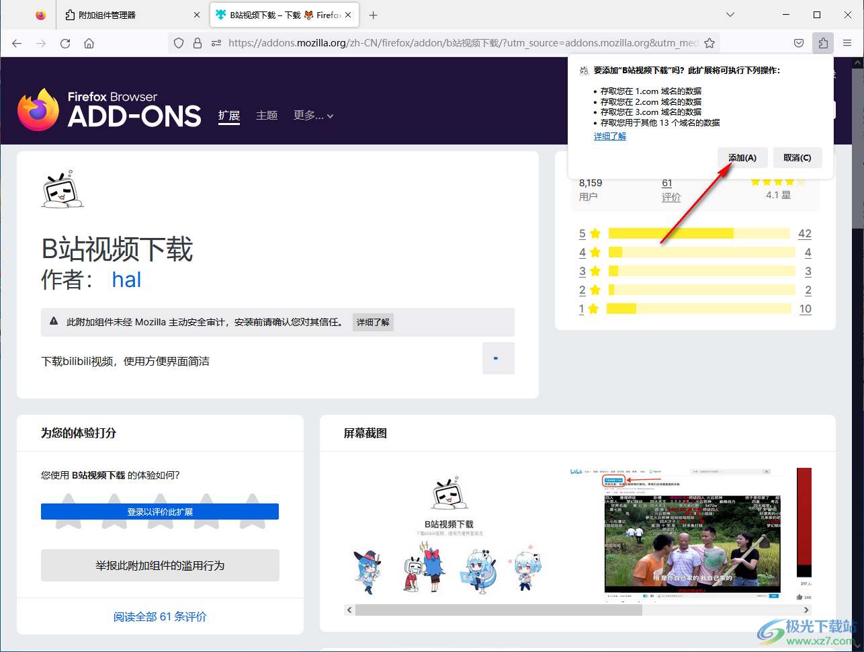Open author link hal

click(126, 280)
